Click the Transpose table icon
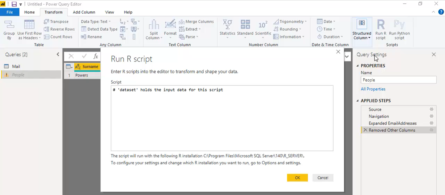The width and height of the screenshot is (445, 195). click(x=46, y=21)
